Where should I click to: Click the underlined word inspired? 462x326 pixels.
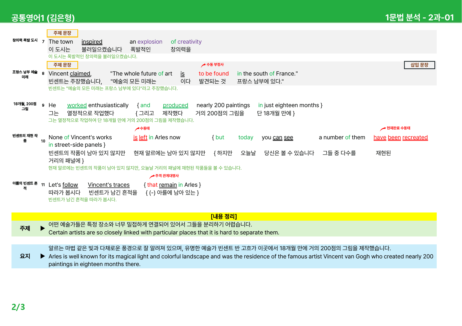tap(92, 42)
